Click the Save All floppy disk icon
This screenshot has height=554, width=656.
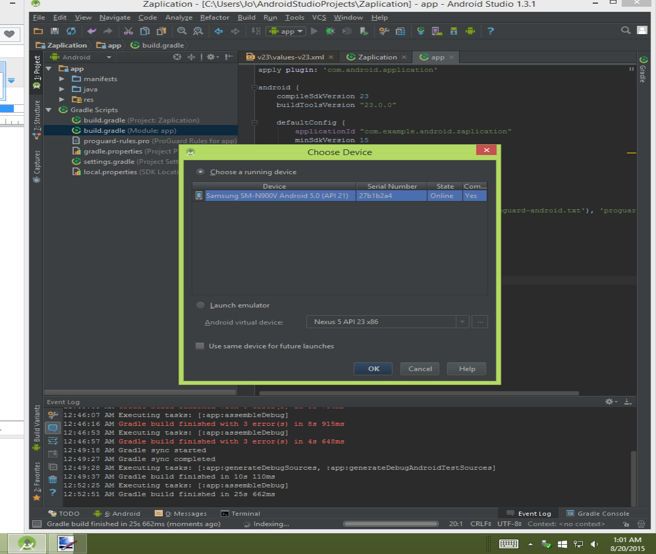pyautogui.click(x=54, y=31)
